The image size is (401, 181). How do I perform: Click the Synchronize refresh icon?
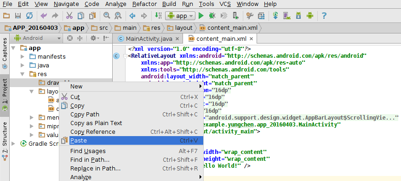coord(29,16)
